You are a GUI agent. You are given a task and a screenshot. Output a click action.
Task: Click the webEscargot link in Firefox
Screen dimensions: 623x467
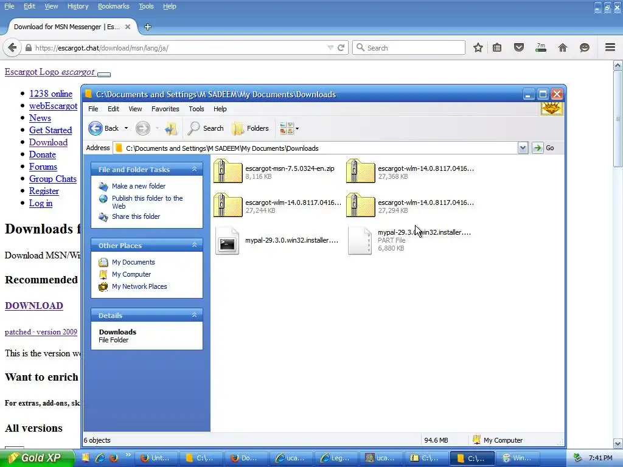pyautogui.click(x=54, y=106)
